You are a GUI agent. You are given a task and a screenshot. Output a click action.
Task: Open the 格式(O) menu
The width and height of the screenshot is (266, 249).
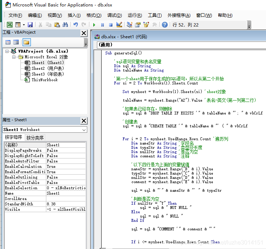94,15
